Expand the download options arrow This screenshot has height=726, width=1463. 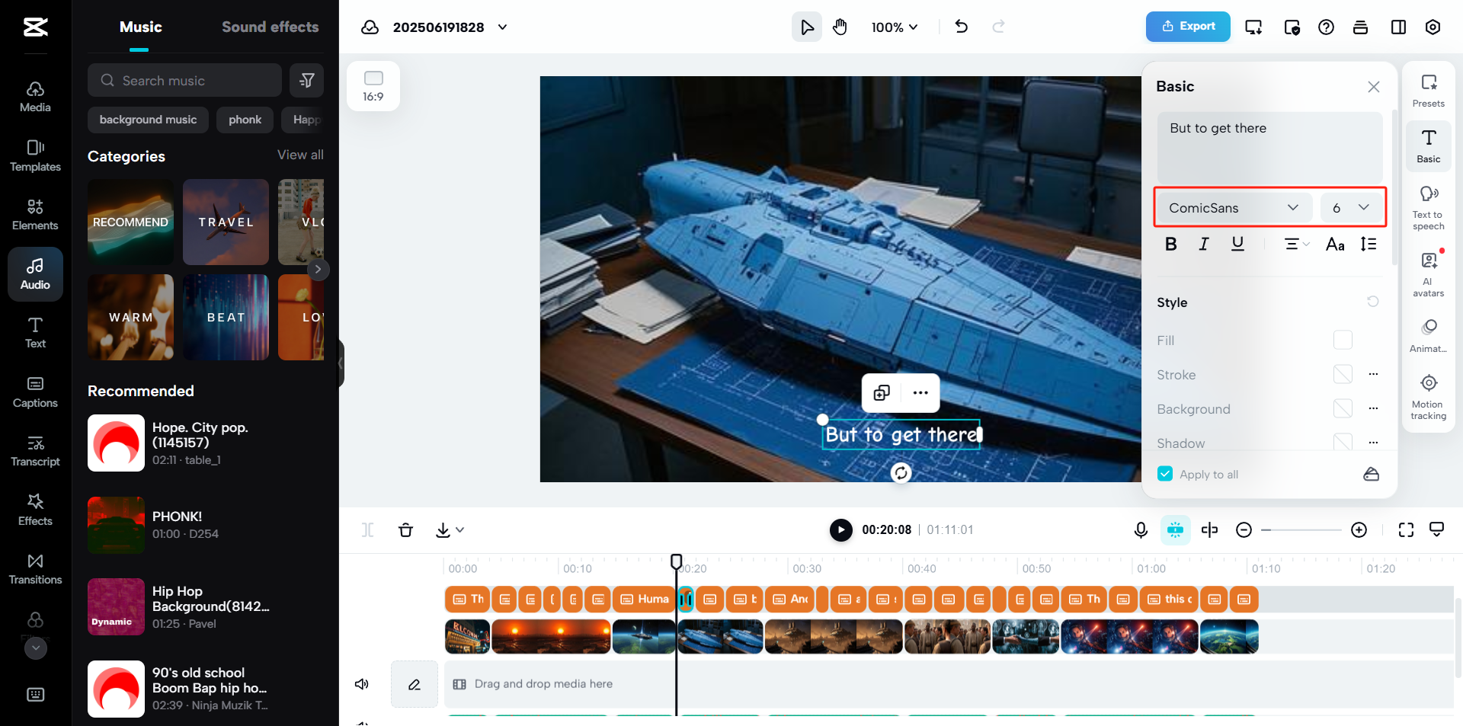[x=459, y=529]
